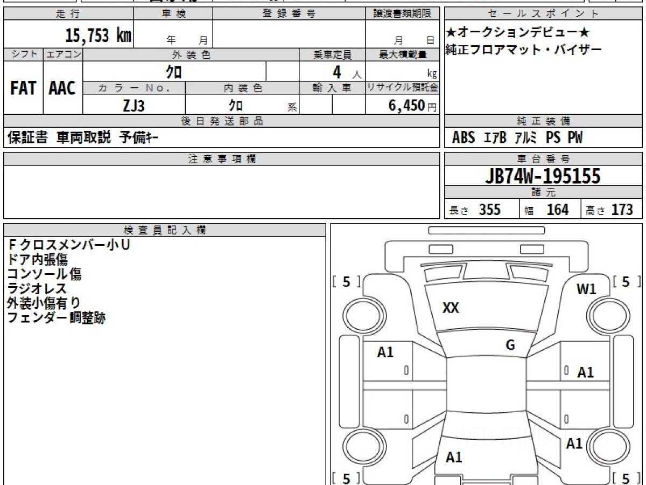Image resolution: width=646 pixels, height=485 pixels.
Task: Click the G mark on the windshield
Action: 510,345
